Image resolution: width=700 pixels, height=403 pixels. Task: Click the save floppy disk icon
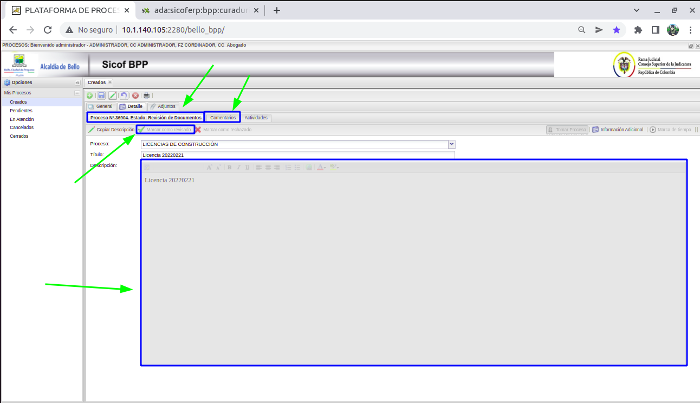tap(101, 95)
